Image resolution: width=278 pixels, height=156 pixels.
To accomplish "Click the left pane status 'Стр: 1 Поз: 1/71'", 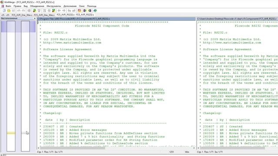I will coord(50,152).
